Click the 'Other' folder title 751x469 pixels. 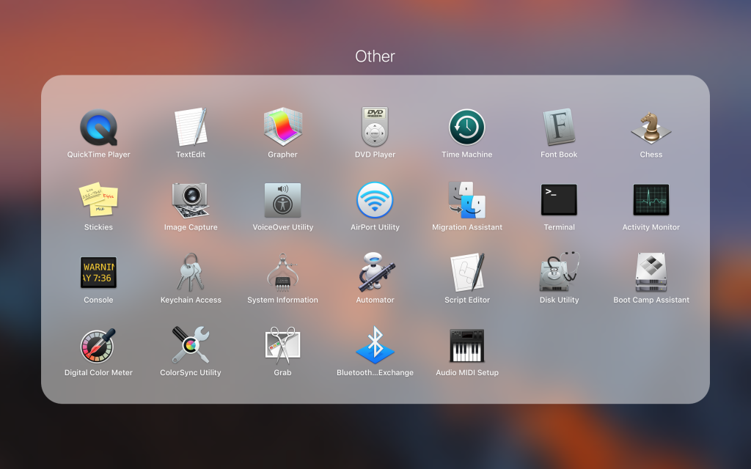coord(375,56)
